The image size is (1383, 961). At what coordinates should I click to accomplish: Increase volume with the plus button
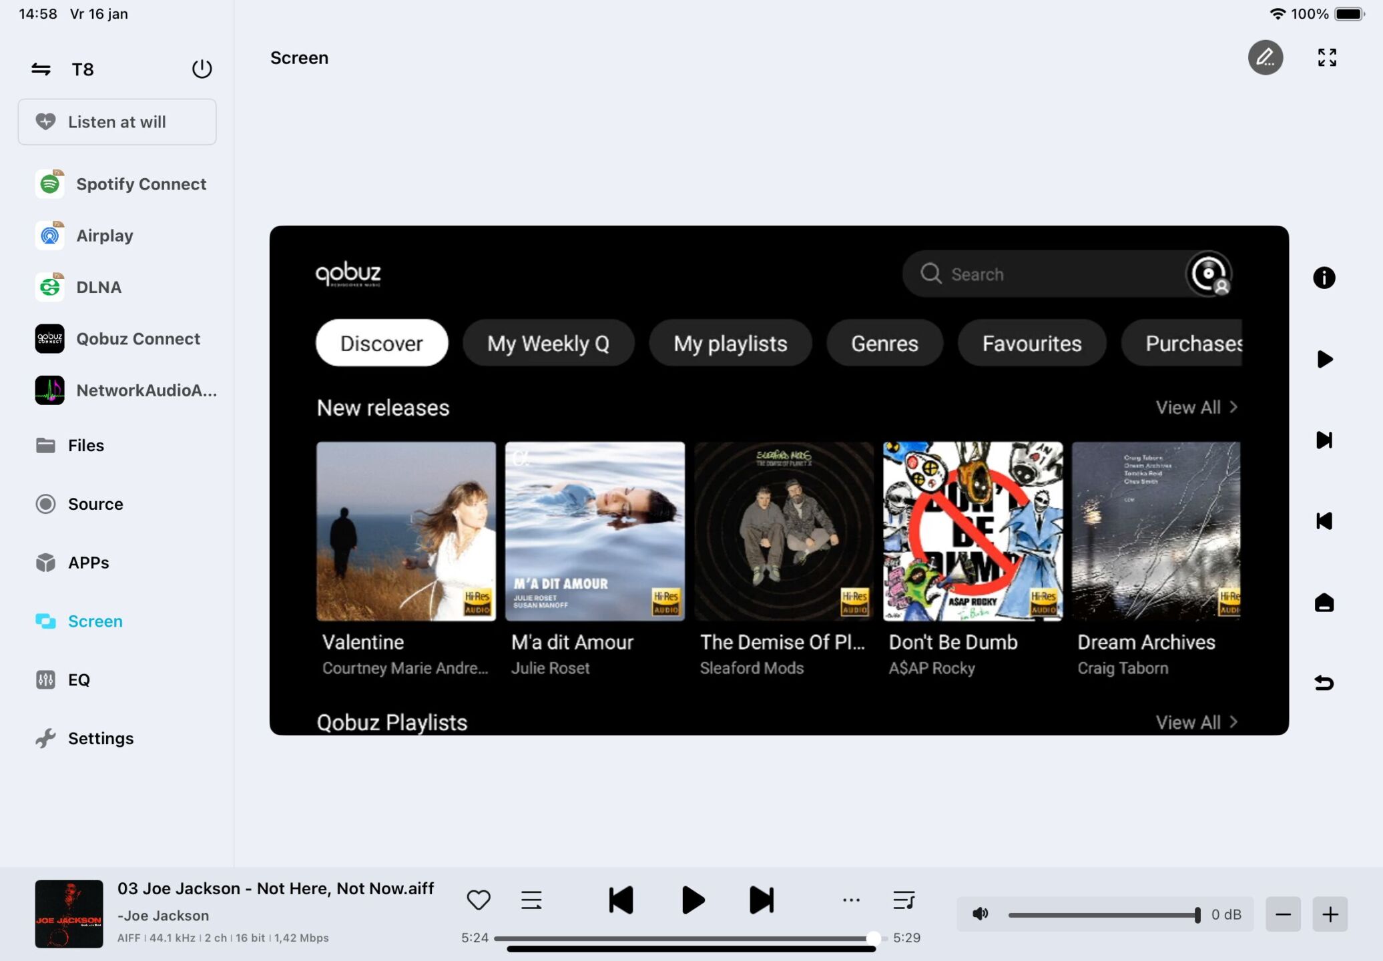coord(1330,914)
